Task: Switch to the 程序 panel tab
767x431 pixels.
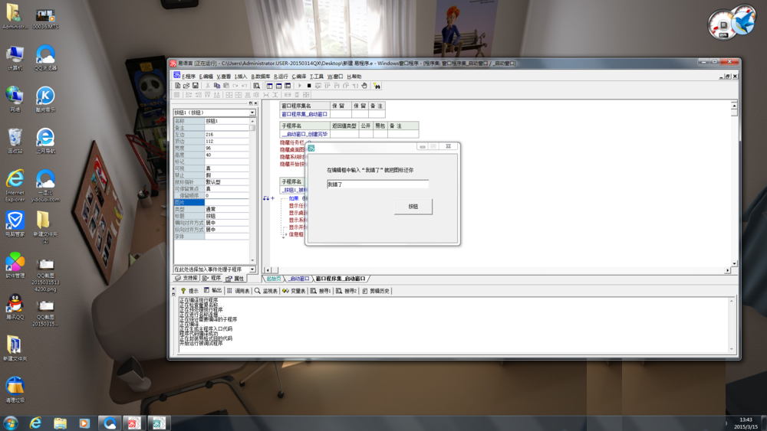Action: (212, 278)
